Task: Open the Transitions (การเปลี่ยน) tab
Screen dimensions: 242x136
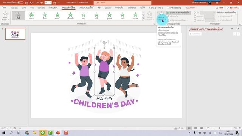Action: (53, 8)
